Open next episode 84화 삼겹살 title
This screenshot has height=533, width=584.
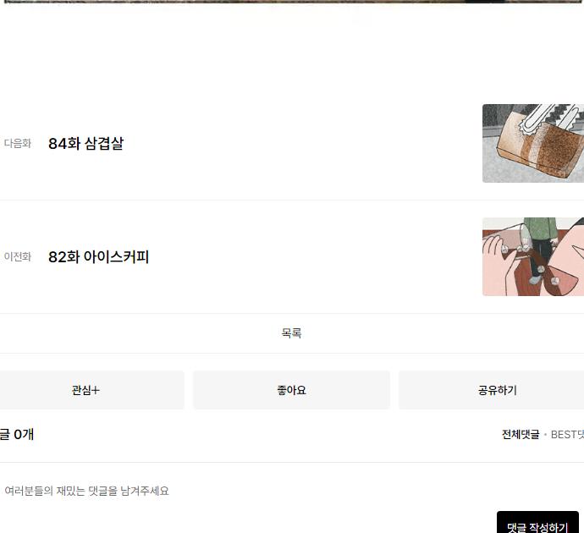tap(85, 143)
